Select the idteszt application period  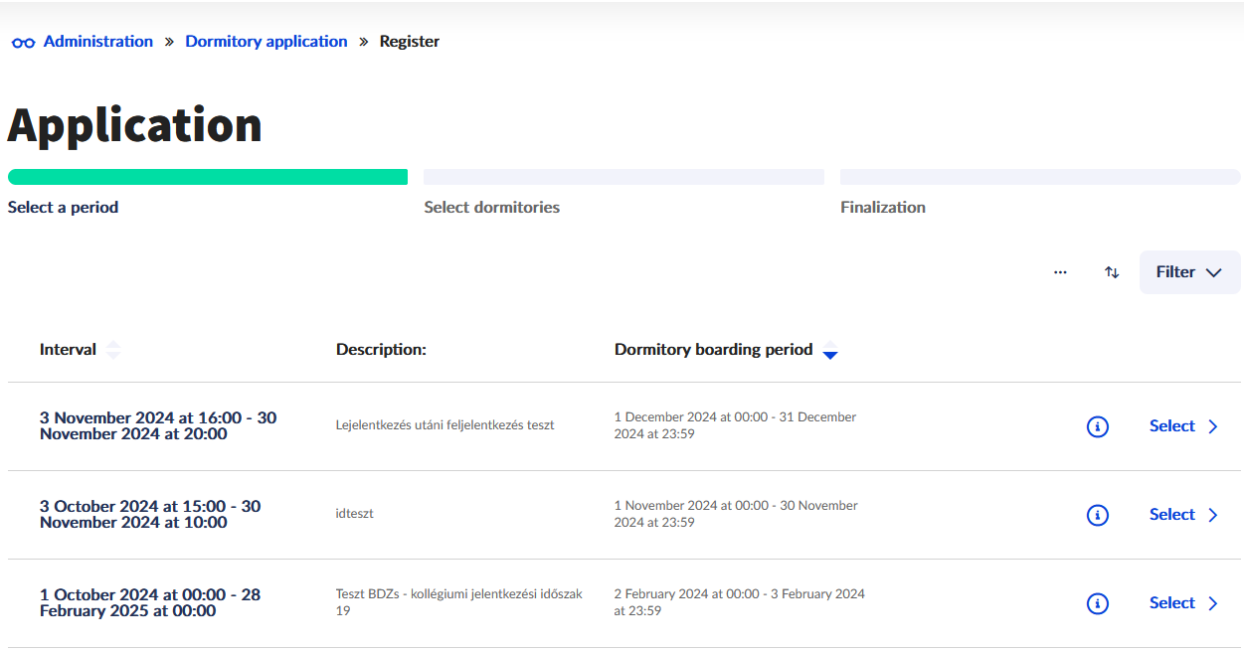tap(1172, 515)
